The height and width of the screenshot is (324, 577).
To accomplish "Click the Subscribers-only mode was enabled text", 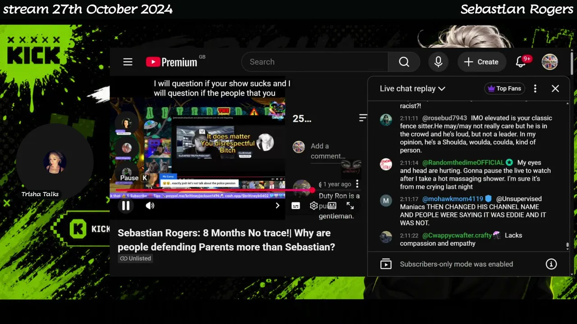I will [456, 264].
